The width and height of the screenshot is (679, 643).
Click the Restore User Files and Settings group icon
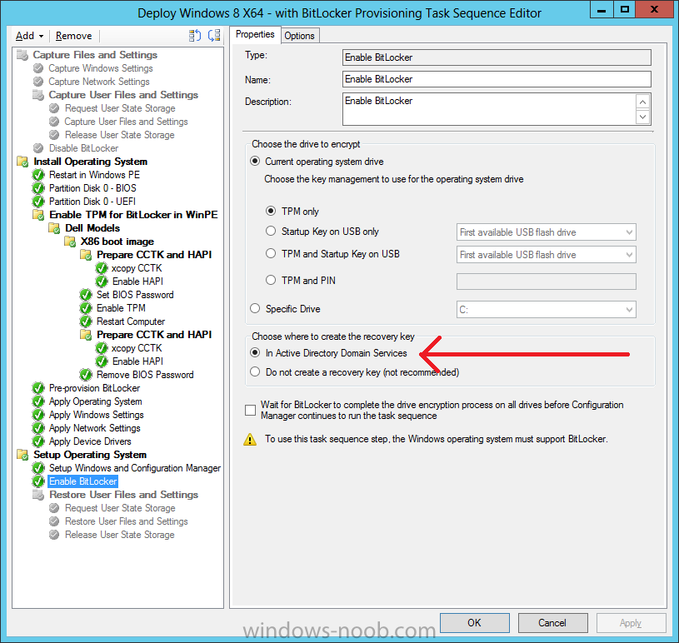click(38, 495)
